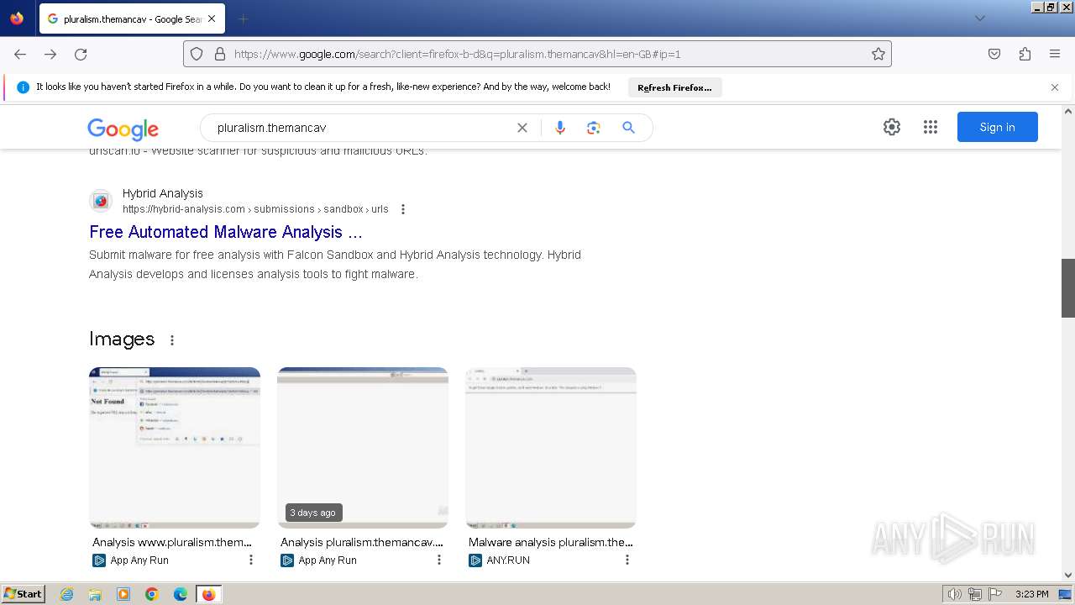1075x605 pixels.
Task: Launch Internet Explorer from taskbar
Action: coord(66,594)
